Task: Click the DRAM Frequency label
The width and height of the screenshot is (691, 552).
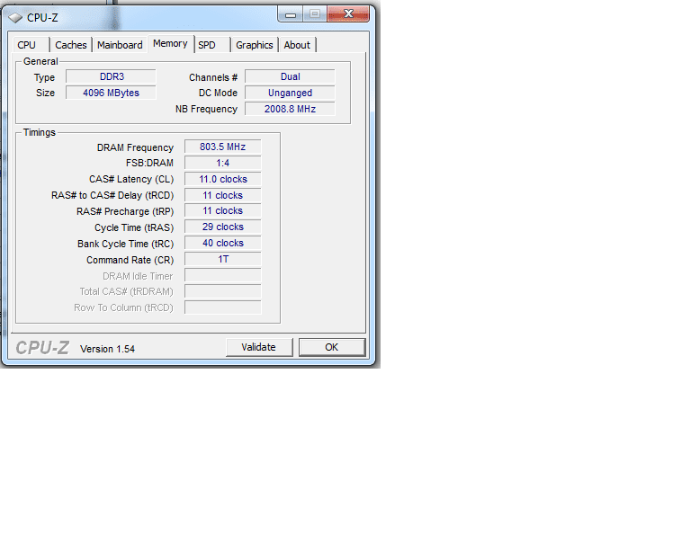Action: [135, 147]
